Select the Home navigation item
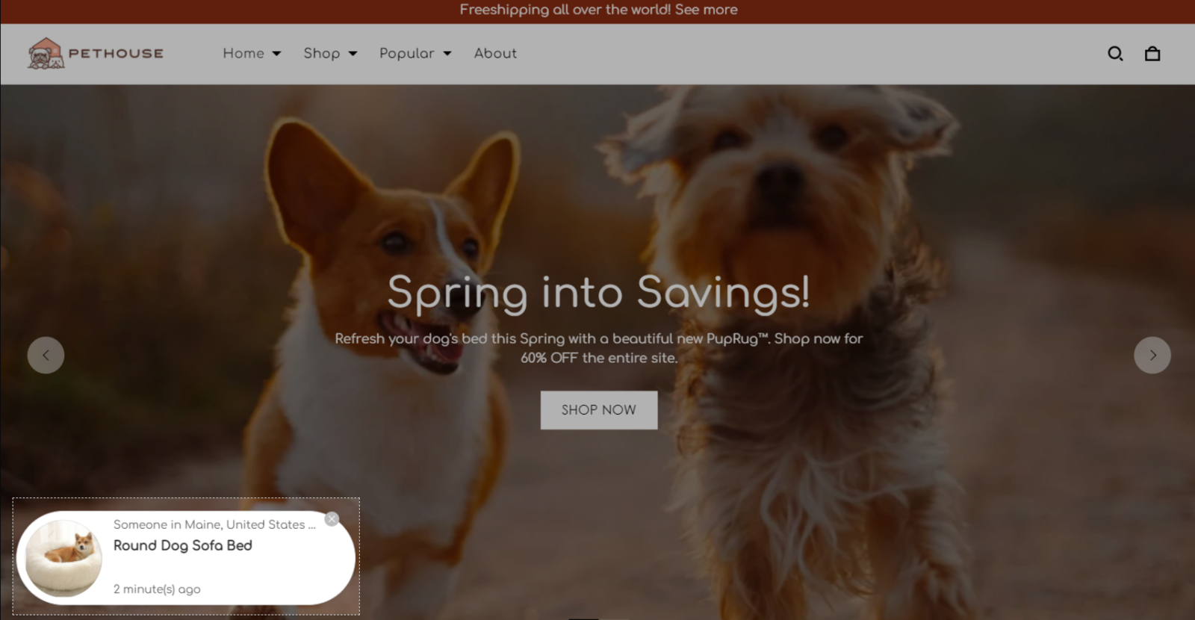 click(x=243, y=53)
